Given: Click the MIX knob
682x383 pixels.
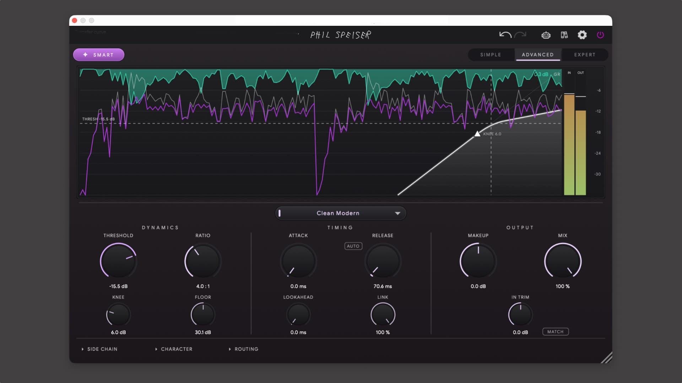Looking at the screenshot, I should click(x=563, y=261).
